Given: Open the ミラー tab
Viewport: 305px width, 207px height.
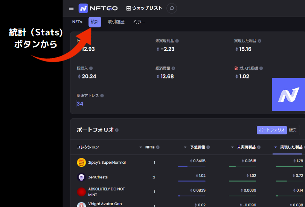Looking at the screenshot, I should click(139, 22).
